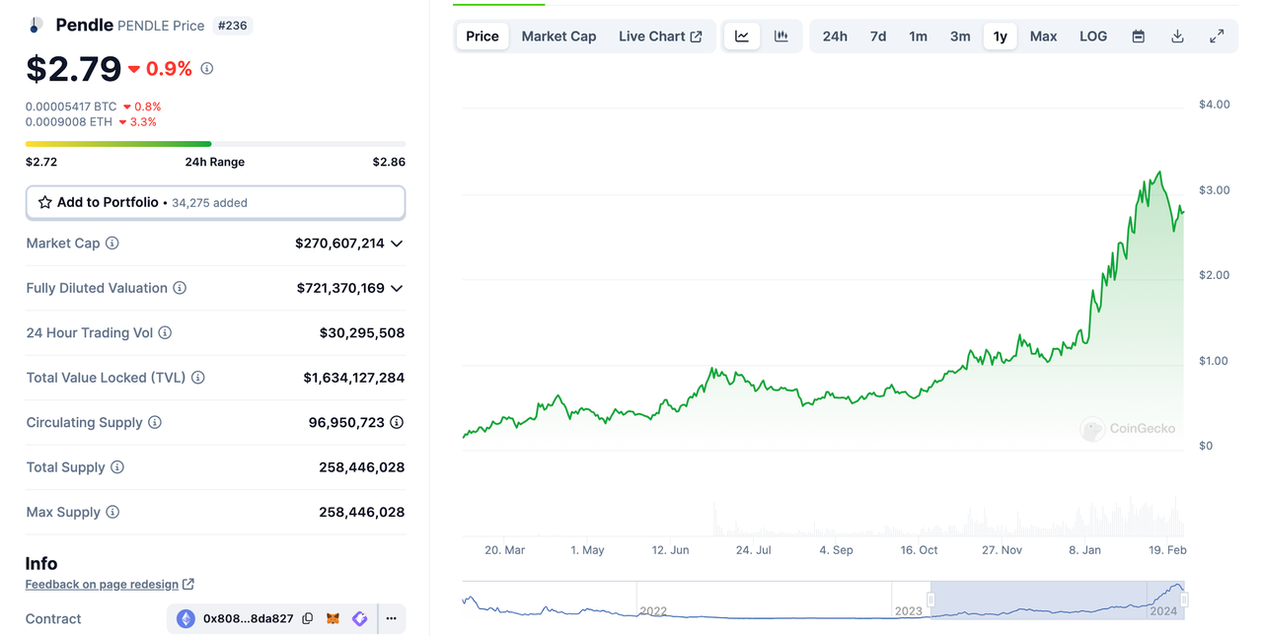Viewport: 1263px width, 636px height.
Task: Click right handle of chart range slider
Action: 1183,600
